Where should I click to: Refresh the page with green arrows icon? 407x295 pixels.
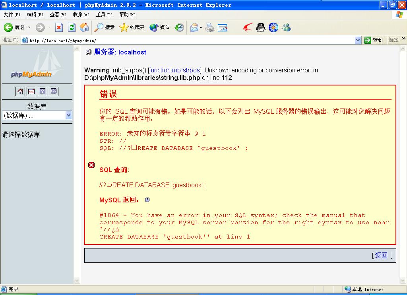pyautogui.click(x=72, y=27)
